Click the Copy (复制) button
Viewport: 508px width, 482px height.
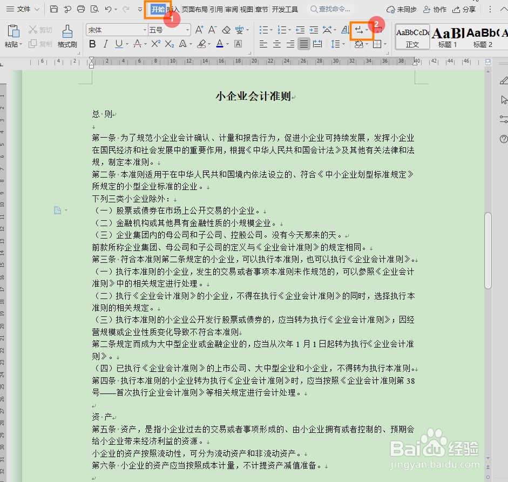tap(40, 44)
